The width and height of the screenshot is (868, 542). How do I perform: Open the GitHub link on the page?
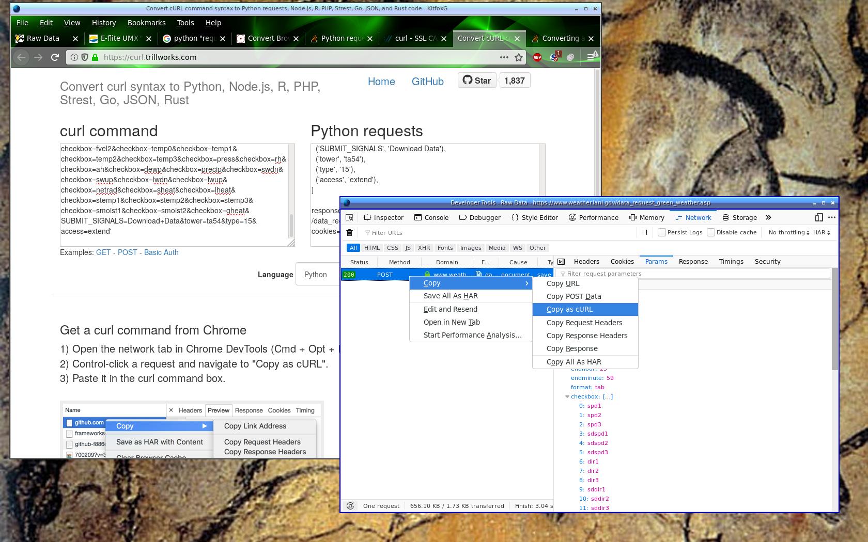point(427,82)
